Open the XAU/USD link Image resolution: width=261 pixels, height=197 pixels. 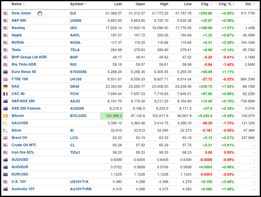point(20,123)
